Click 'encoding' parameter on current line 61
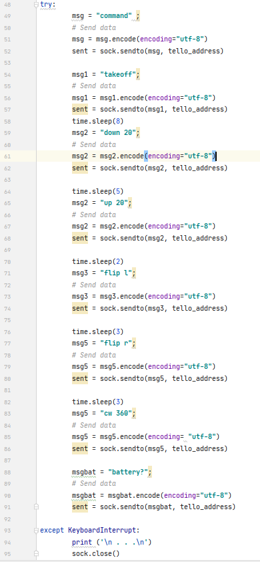The image size is (260, 562). coord(164,156)
